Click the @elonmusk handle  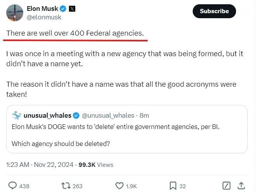click(44, 17)
